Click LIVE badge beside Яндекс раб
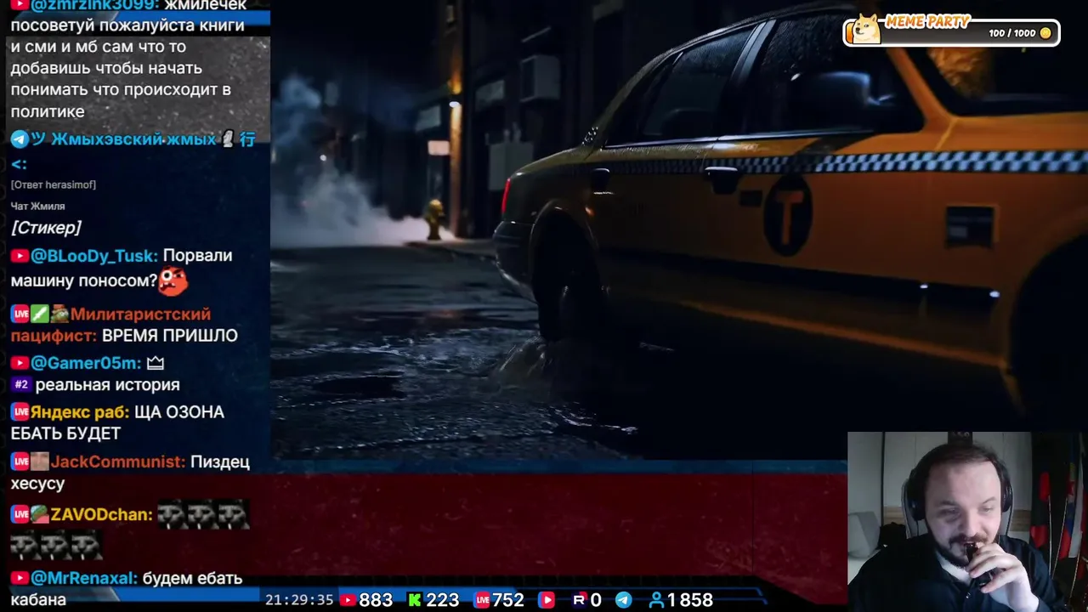Image resolution: width=1088 pixels, height=612 pixels. pos(20,412)
